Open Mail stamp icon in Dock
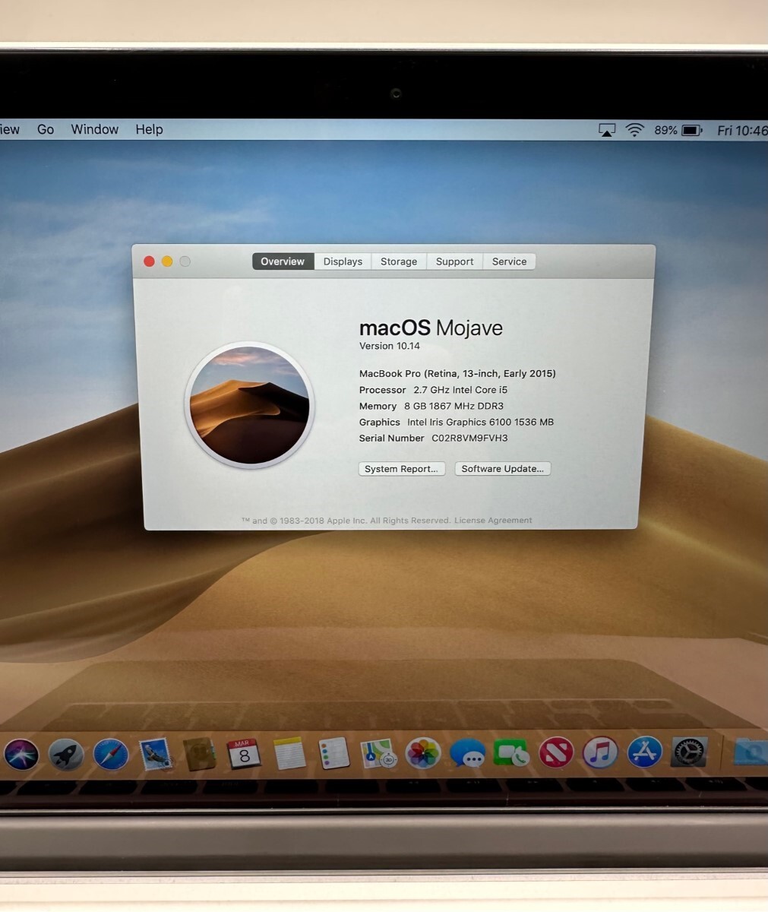The width and height of the screenshot is (768, 912). 156,755
